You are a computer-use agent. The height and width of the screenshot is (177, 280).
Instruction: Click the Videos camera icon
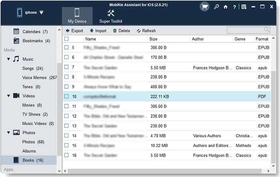(x=16, y=95)
